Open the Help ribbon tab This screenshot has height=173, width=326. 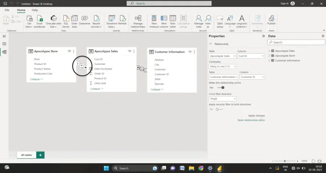(x=35, y=10)
